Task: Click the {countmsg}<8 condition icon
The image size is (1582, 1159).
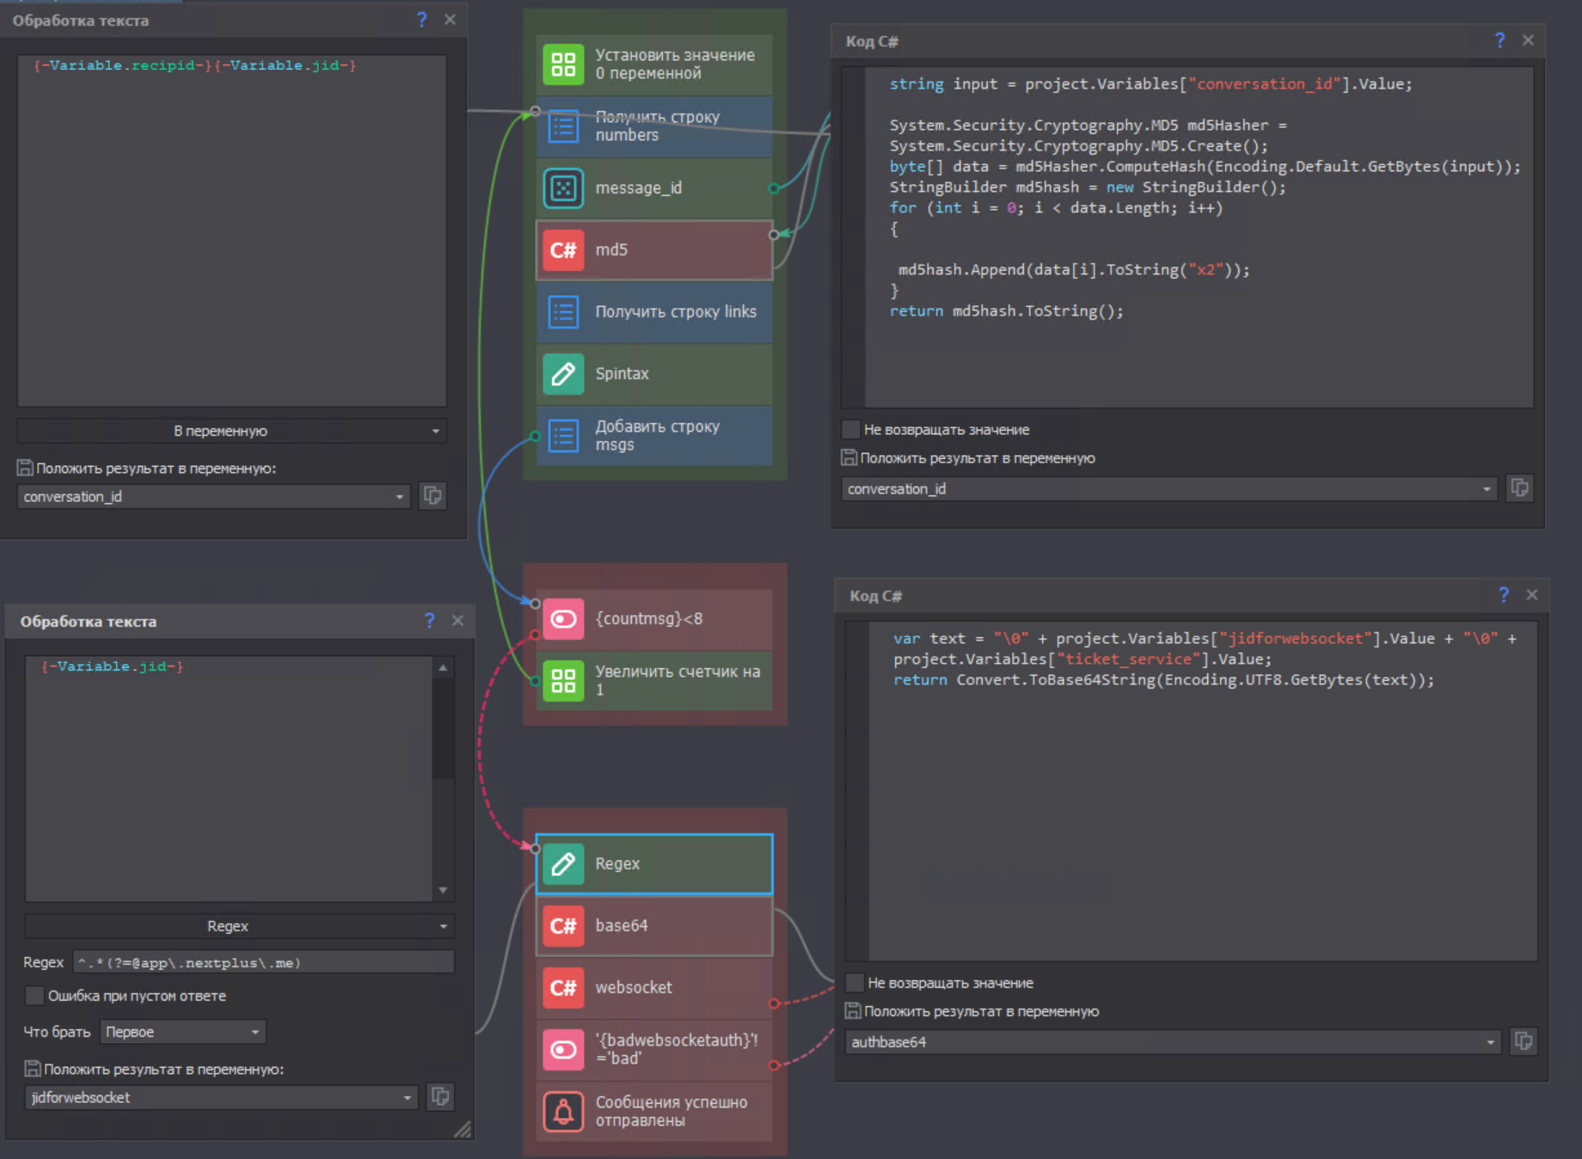Action: 563,619
